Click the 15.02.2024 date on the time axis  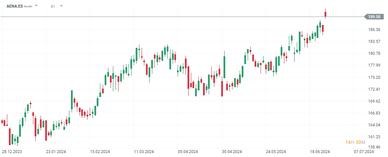tap(100, 152)
